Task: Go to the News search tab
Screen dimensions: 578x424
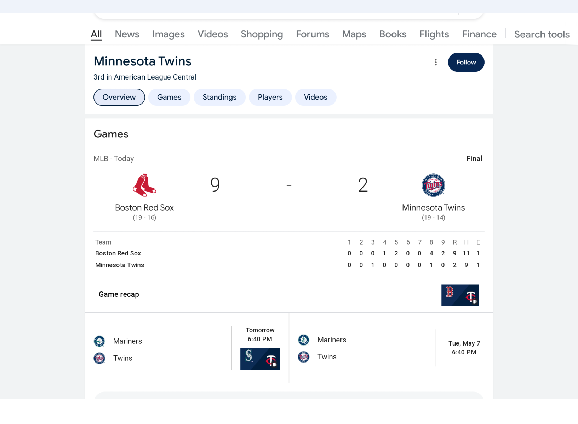Action: coord(127,34)
